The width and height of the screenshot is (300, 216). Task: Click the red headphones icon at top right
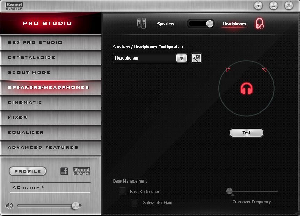(259, 24)
